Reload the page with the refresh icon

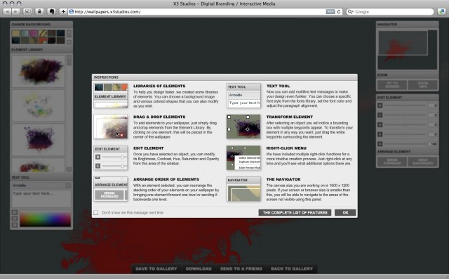pyautogui.click(x=339, y=12)
